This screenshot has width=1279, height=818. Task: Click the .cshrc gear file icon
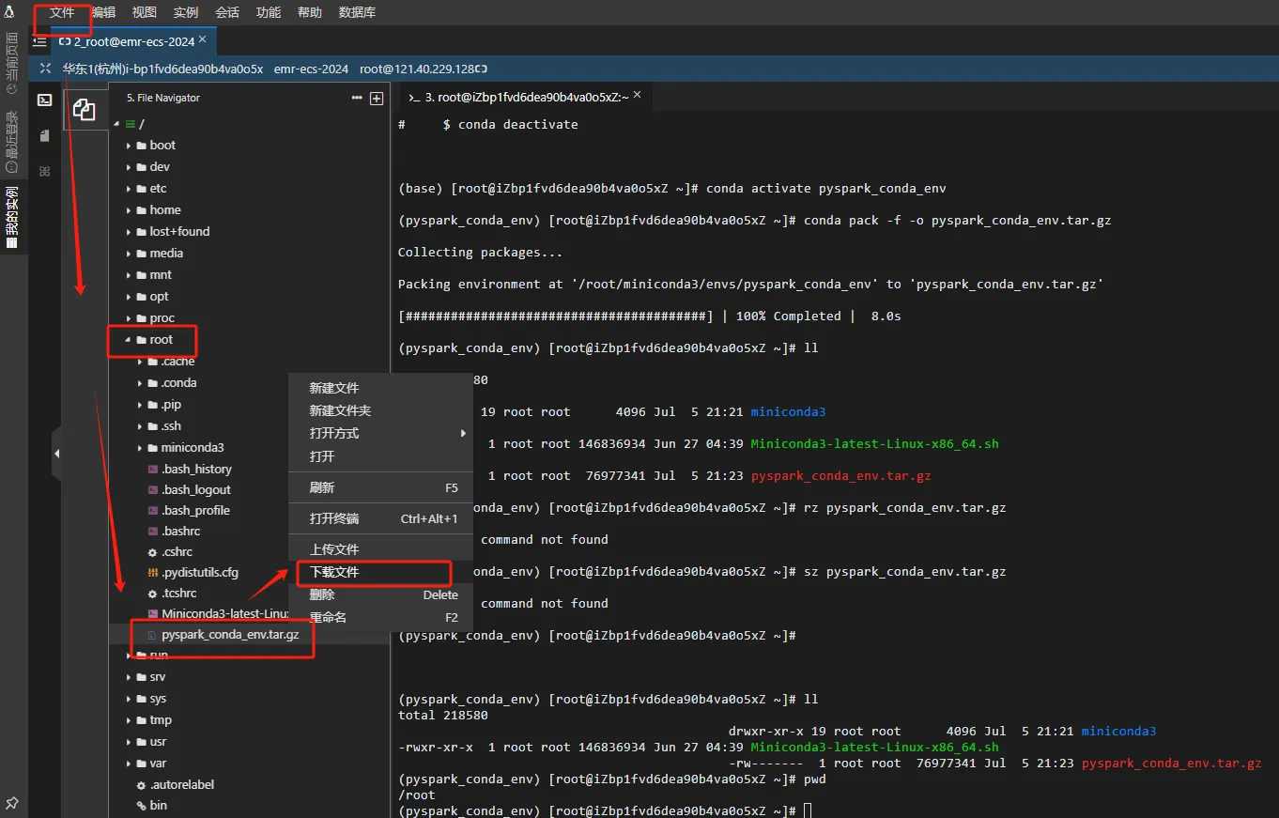(x=153, y=552)
